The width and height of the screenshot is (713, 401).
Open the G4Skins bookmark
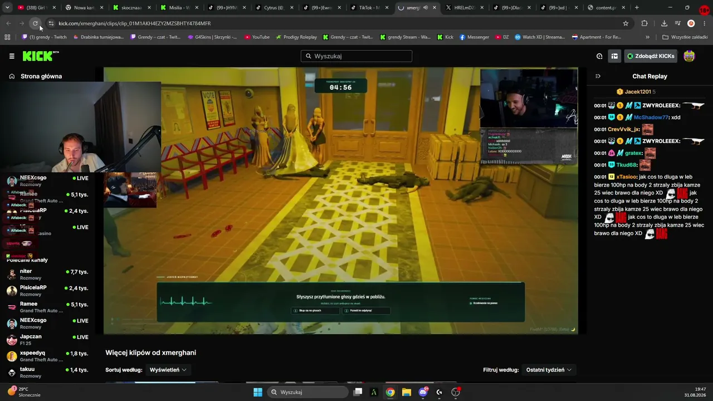212,37
